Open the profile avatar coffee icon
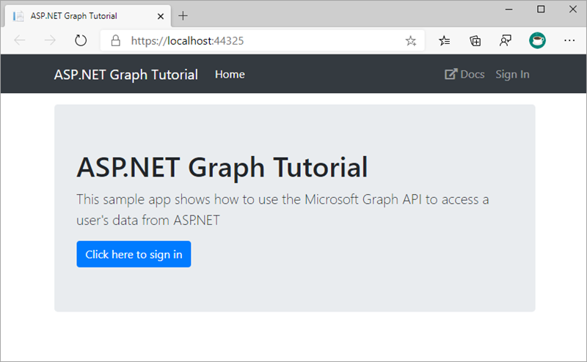Viewport: 587px width, 362px height. point(537,40)
